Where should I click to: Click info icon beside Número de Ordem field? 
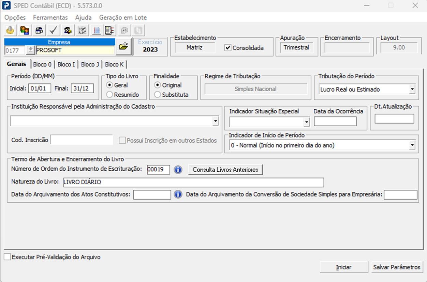[x=178, y=170]
